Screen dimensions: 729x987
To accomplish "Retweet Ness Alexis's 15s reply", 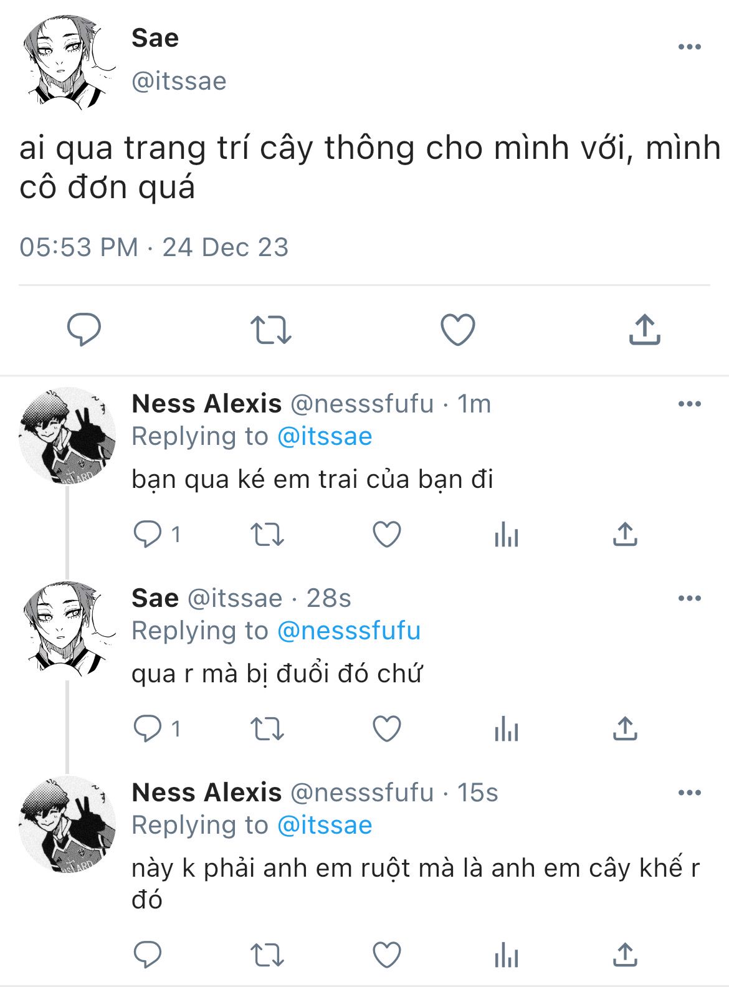I will tap(267, 955).
